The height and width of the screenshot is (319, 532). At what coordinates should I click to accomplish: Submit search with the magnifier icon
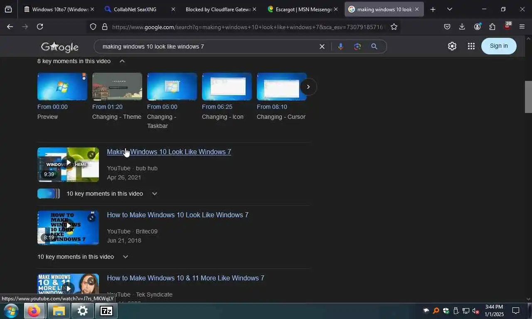click(x=374, y=47)
